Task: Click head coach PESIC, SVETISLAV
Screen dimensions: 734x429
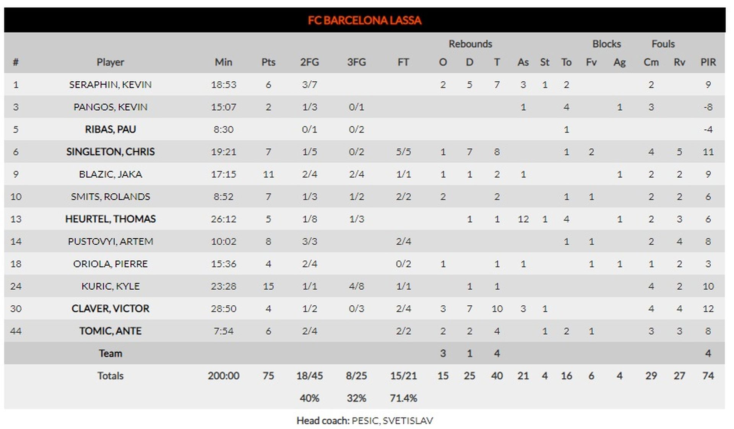Action: [x=392, y=420]
